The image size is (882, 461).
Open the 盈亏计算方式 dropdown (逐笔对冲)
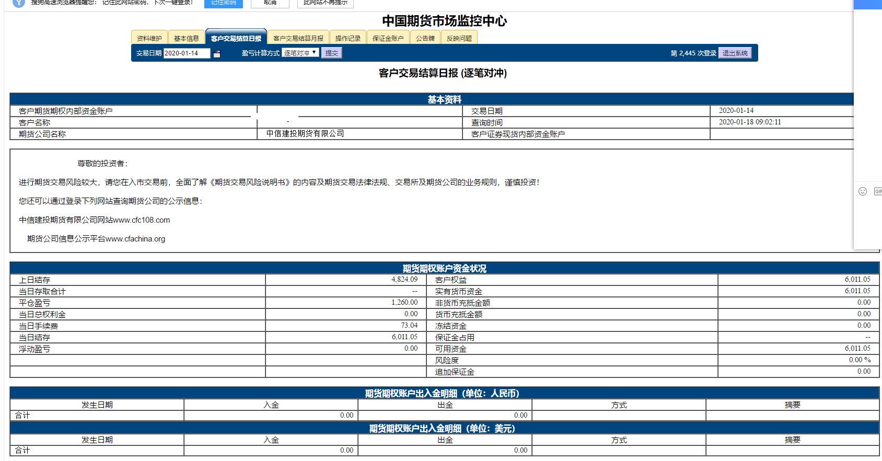point(300,53)
